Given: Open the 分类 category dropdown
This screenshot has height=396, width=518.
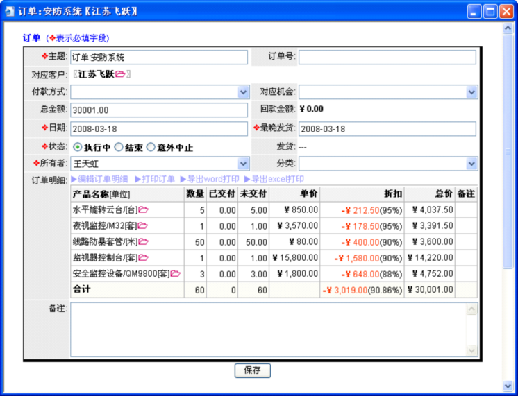Looking at the screenshot, I should coord(472,164).
